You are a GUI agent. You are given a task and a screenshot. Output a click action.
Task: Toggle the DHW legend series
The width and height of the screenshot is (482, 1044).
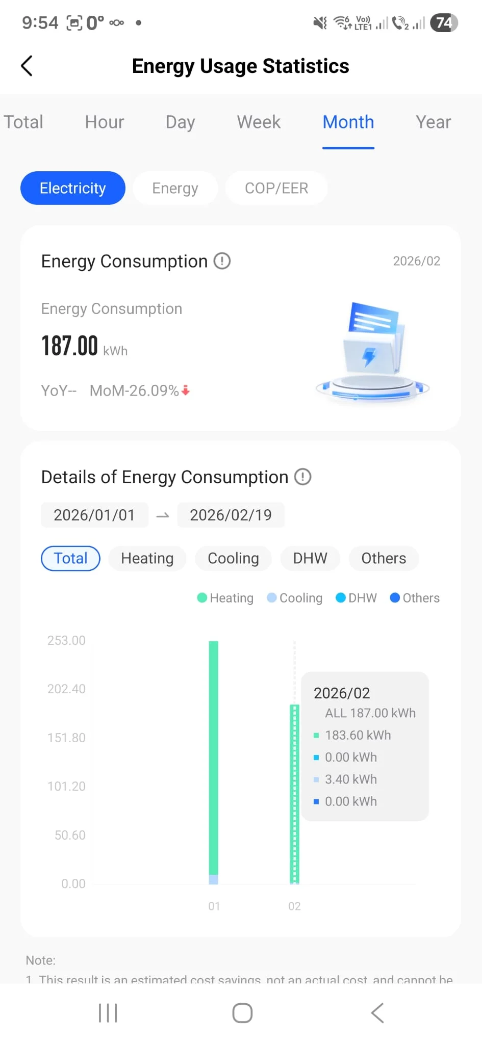pyautogui.click(x=357, y=598)
